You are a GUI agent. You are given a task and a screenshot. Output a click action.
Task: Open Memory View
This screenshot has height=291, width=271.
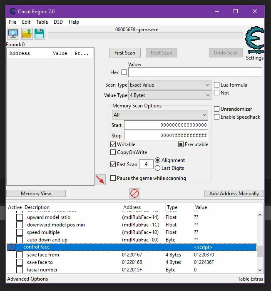(x=36, y=194)
